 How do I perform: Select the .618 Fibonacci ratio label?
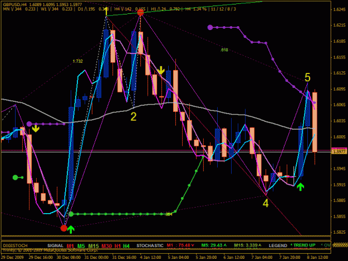click(x=224, y=50)
